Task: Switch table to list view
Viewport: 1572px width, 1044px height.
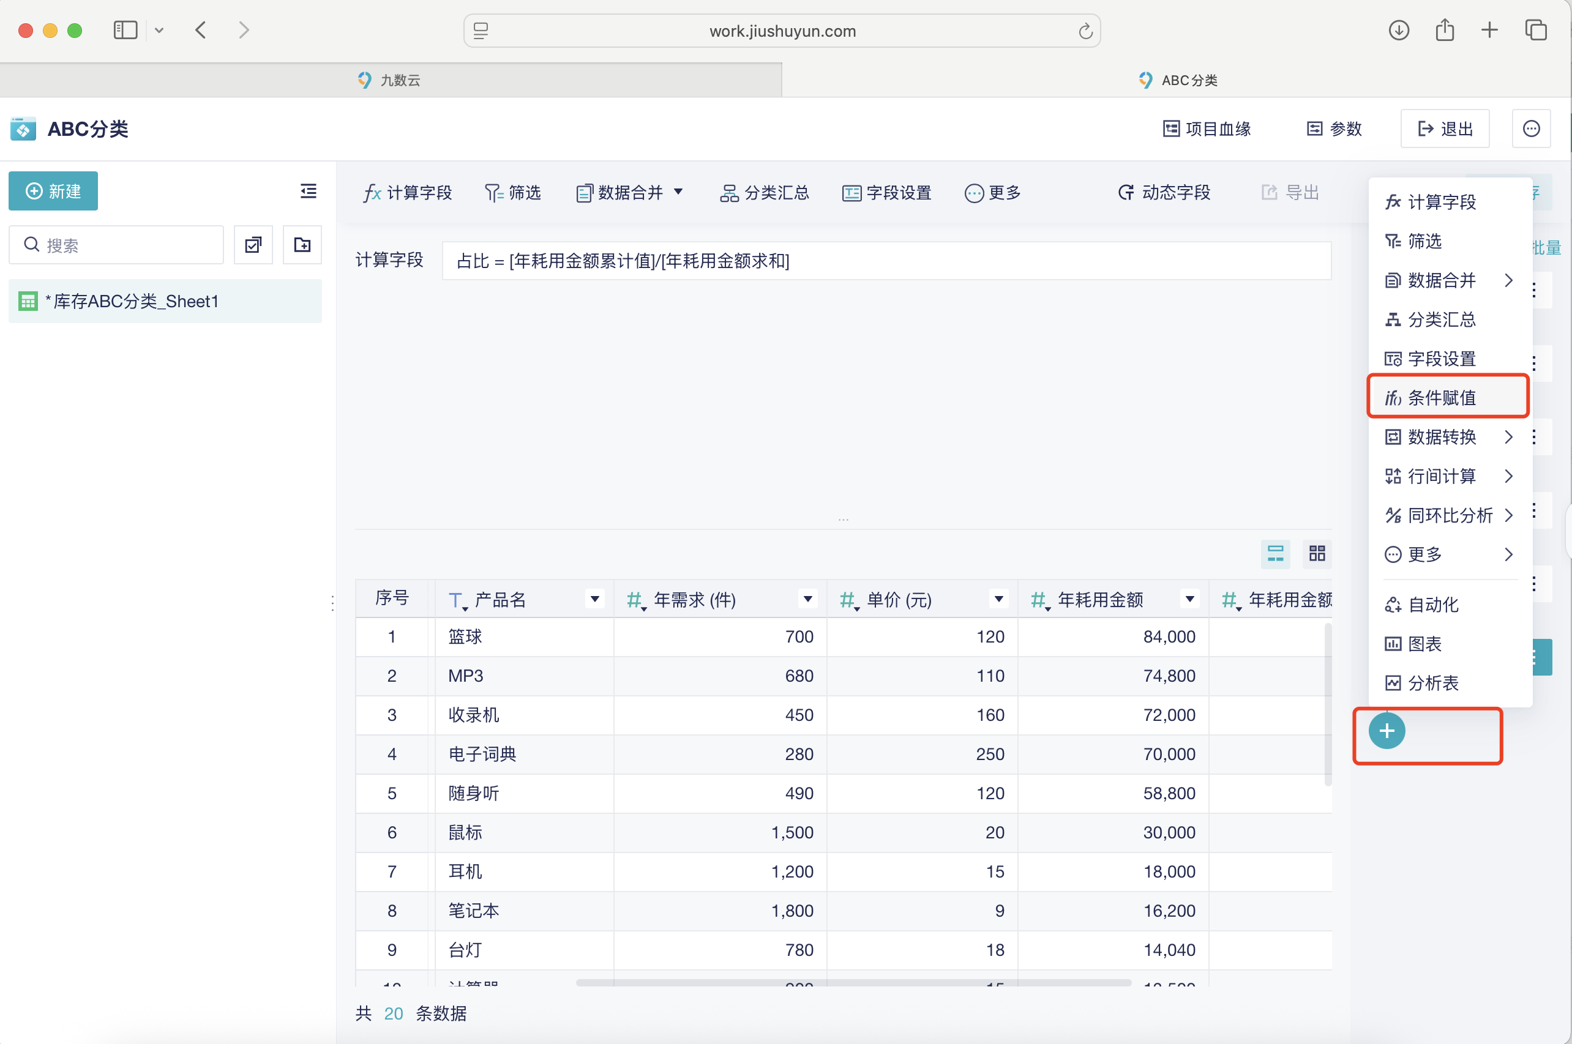Action: [x=1275, y=553]
